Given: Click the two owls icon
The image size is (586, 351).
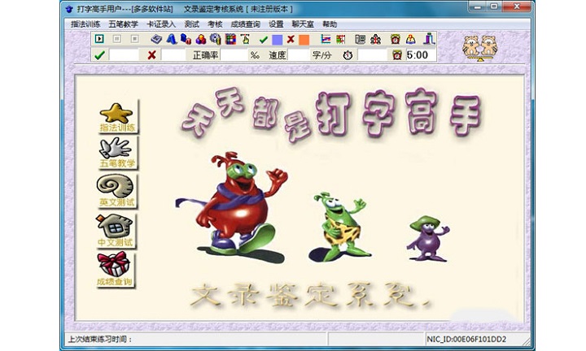Looking at the screenshot, I should [x=480, y=47].
